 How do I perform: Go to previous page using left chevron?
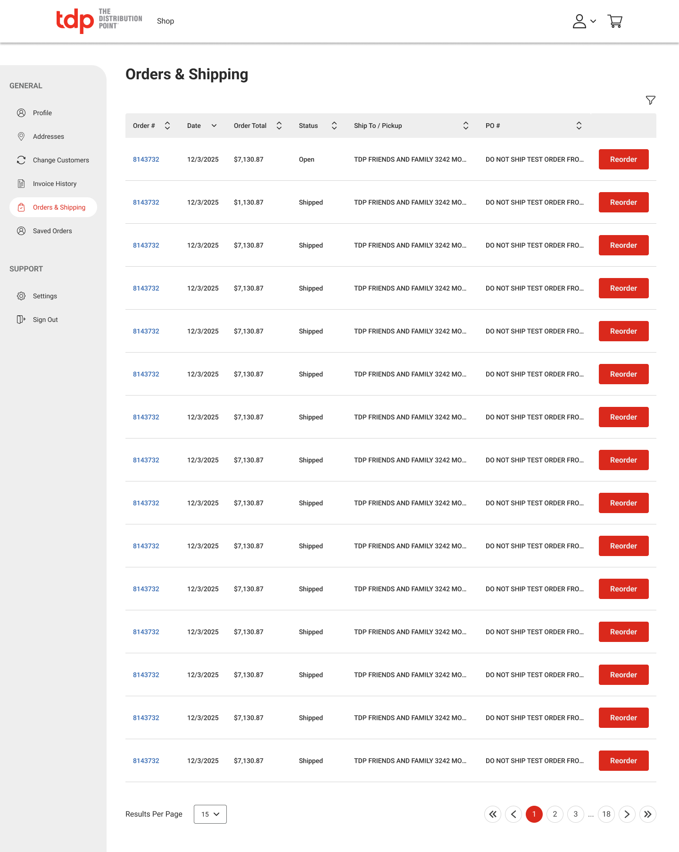[513, 814]
